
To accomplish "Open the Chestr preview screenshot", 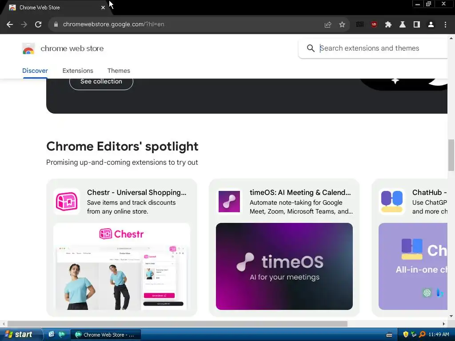I will (122, 266).
